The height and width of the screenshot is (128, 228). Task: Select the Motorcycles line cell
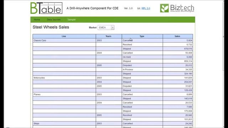64,78
